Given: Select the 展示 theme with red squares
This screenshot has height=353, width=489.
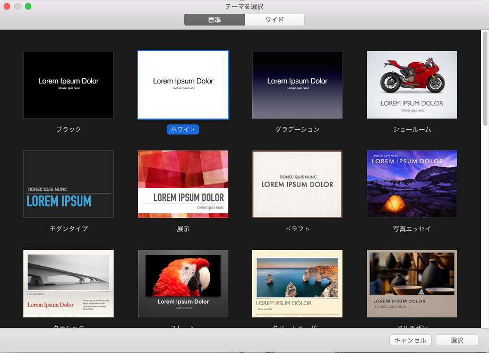Looking at the screenshot, I should (x=183, y=184).
